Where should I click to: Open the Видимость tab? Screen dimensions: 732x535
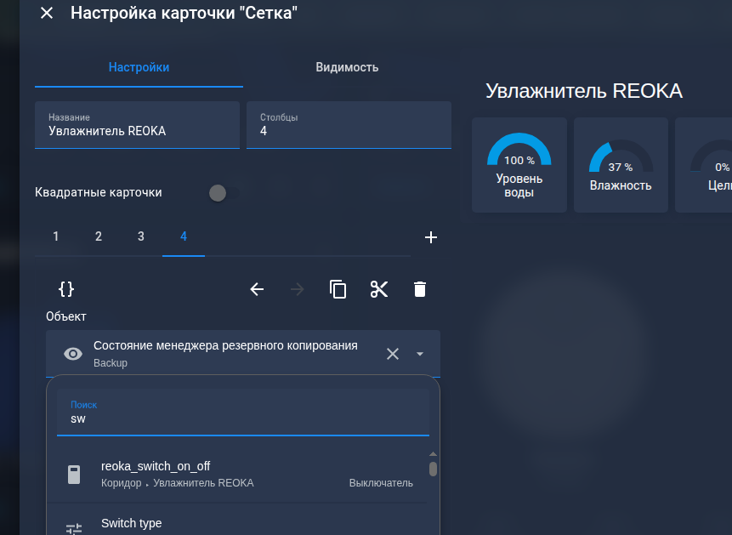[x=347, y=67]
